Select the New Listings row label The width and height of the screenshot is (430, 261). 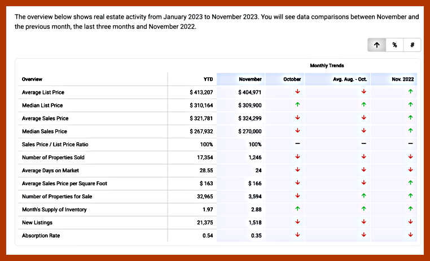pos(37,222)
